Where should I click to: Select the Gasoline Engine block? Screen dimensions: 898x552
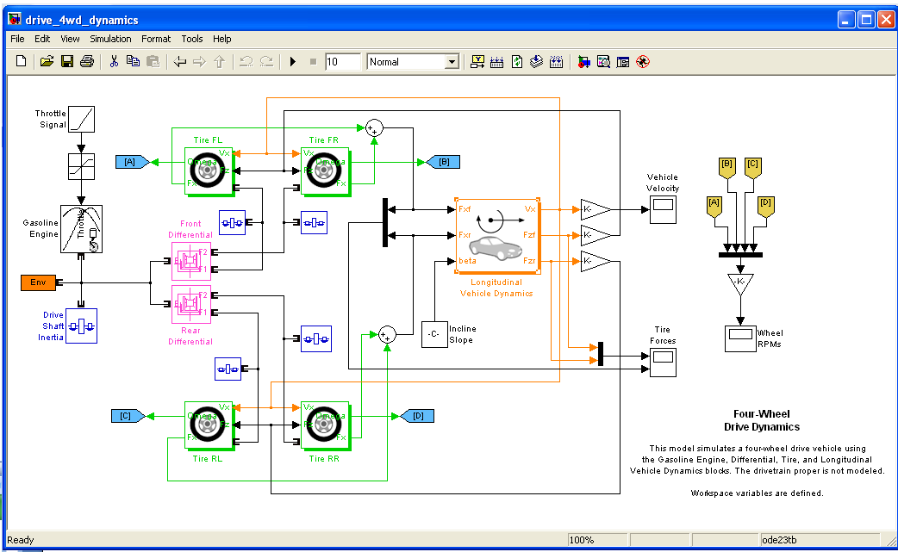[x=81, y=229]
